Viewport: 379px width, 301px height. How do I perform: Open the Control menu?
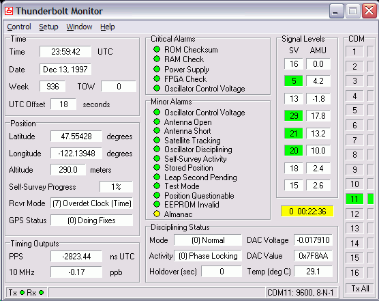[19, 27]
